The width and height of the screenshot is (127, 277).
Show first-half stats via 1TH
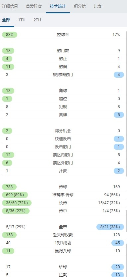(x=22, y=20)
